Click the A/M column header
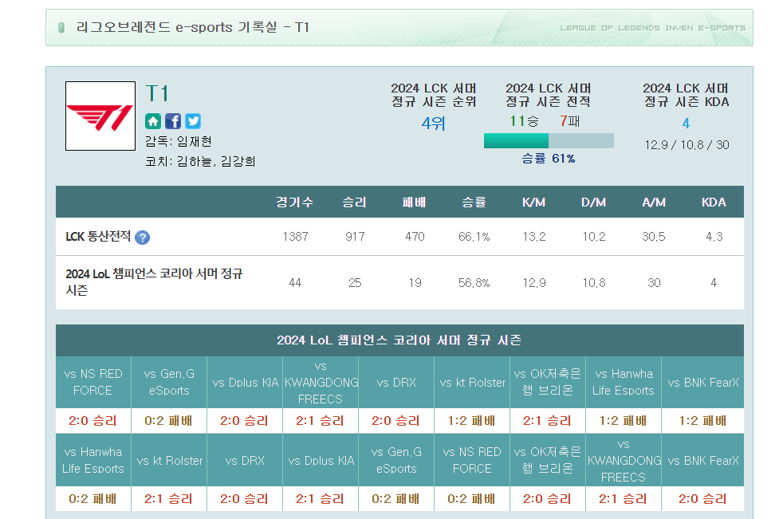The height and width of the screenshot is (519, 779). (x=654, y=202)
